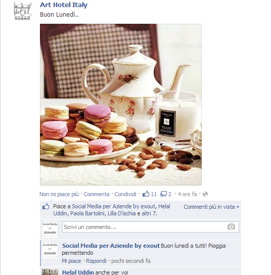Image resolution: width=271 pixels, height=275 pixels.
Task: Open the comments speech bubble icon
Action: (x=163, y=194)
